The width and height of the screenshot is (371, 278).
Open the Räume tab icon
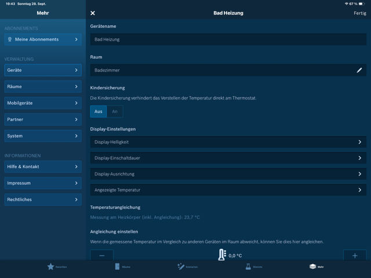pyautogui.click(x=117, y=266)
